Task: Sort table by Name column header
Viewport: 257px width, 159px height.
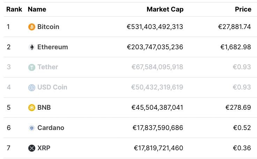Action: tap(37, 9)
